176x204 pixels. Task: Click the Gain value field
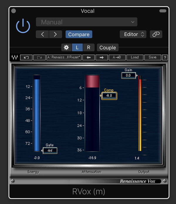tap(128, 76)
